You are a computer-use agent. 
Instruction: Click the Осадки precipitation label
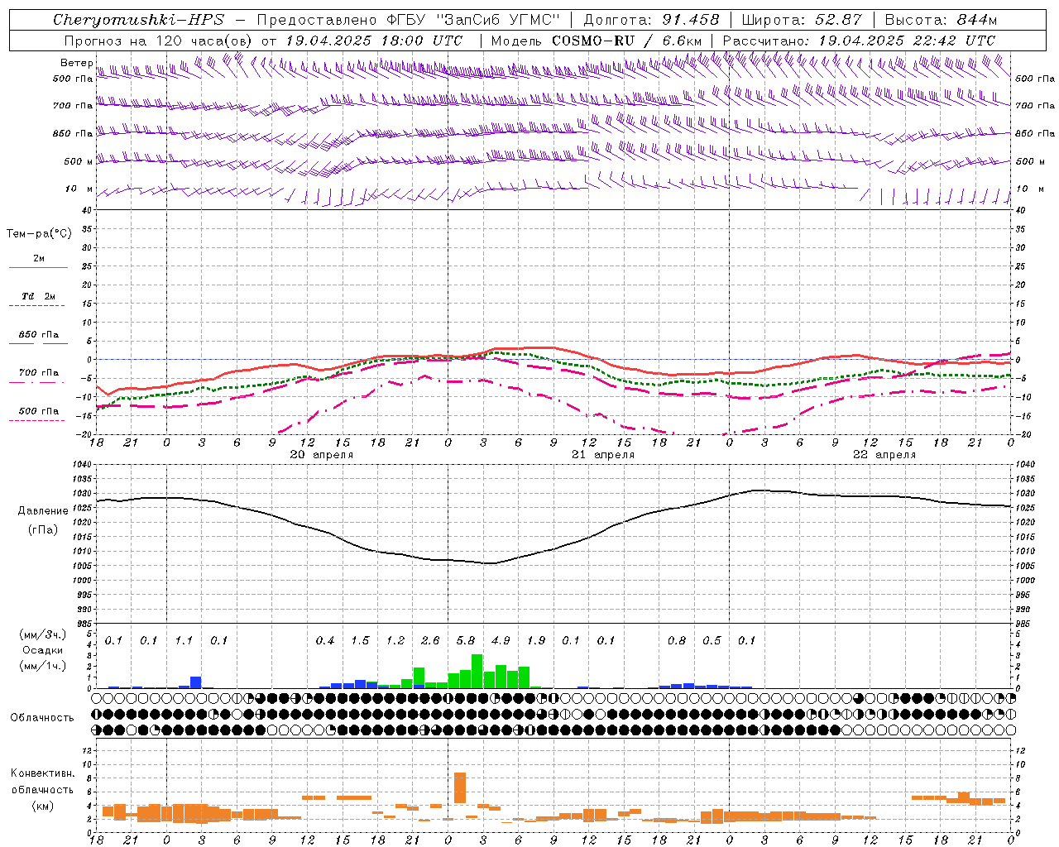pos(42,651)
